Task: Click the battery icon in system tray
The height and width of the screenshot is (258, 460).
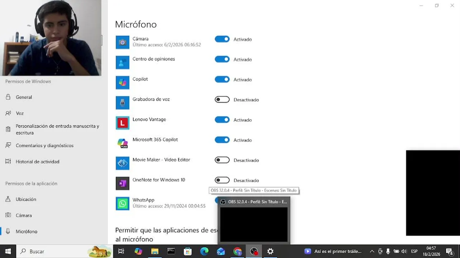Action: point(396,252)
